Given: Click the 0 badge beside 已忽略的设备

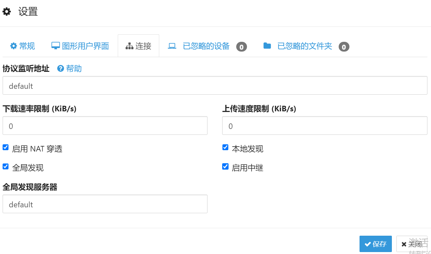Looking at the screenshot, I should [x=241, y=47].
